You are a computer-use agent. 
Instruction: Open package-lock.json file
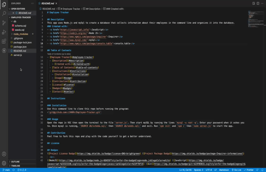pos(22,42)
